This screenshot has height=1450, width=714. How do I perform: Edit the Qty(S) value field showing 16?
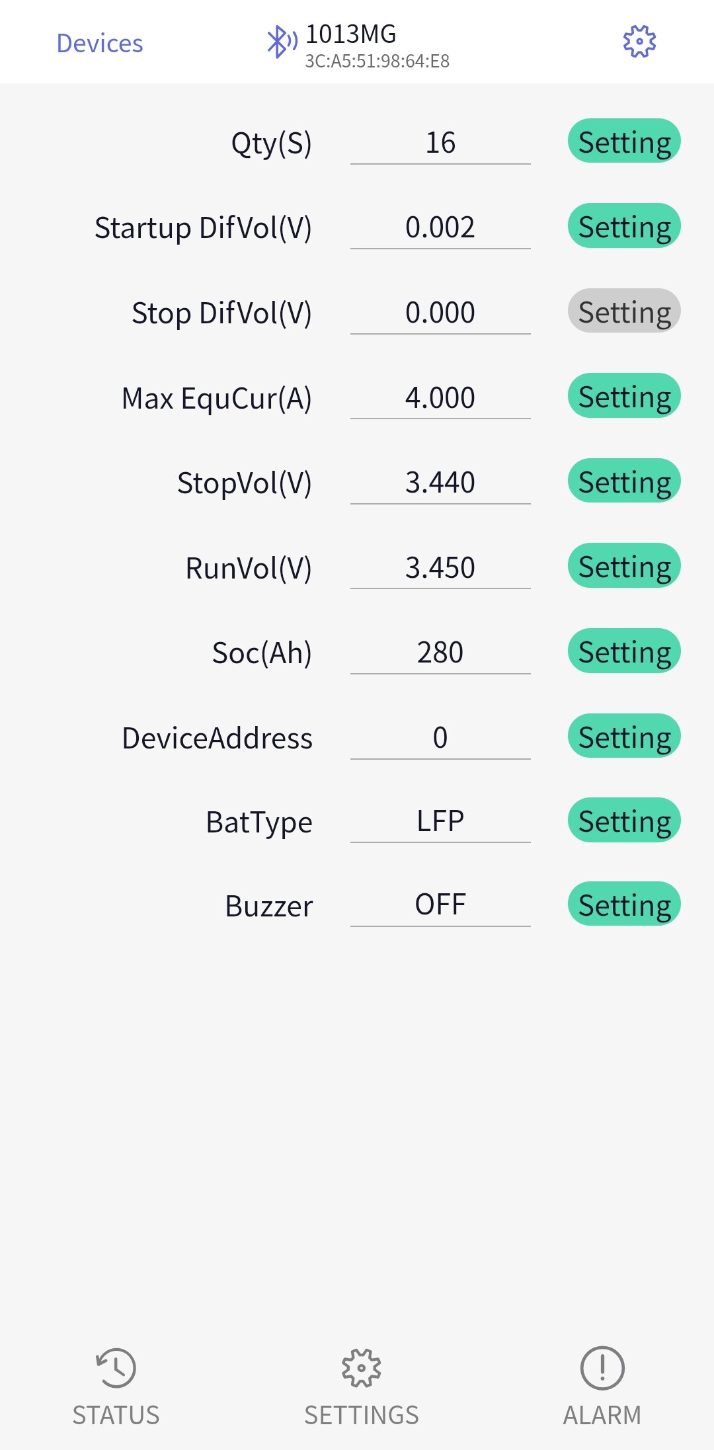click(x=440, y=143)
